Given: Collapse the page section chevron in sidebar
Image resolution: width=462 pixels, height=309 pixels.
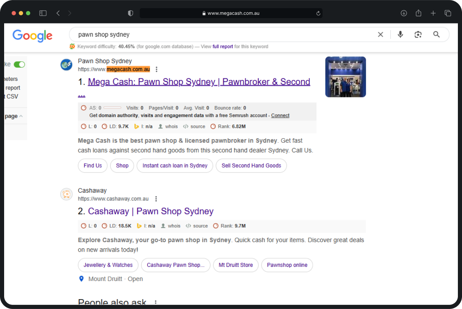Looking at the screenshot, I should click(x=21, y=116).
